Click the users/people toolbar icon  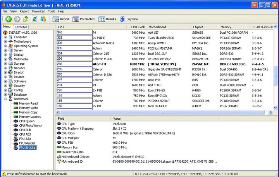43,19
